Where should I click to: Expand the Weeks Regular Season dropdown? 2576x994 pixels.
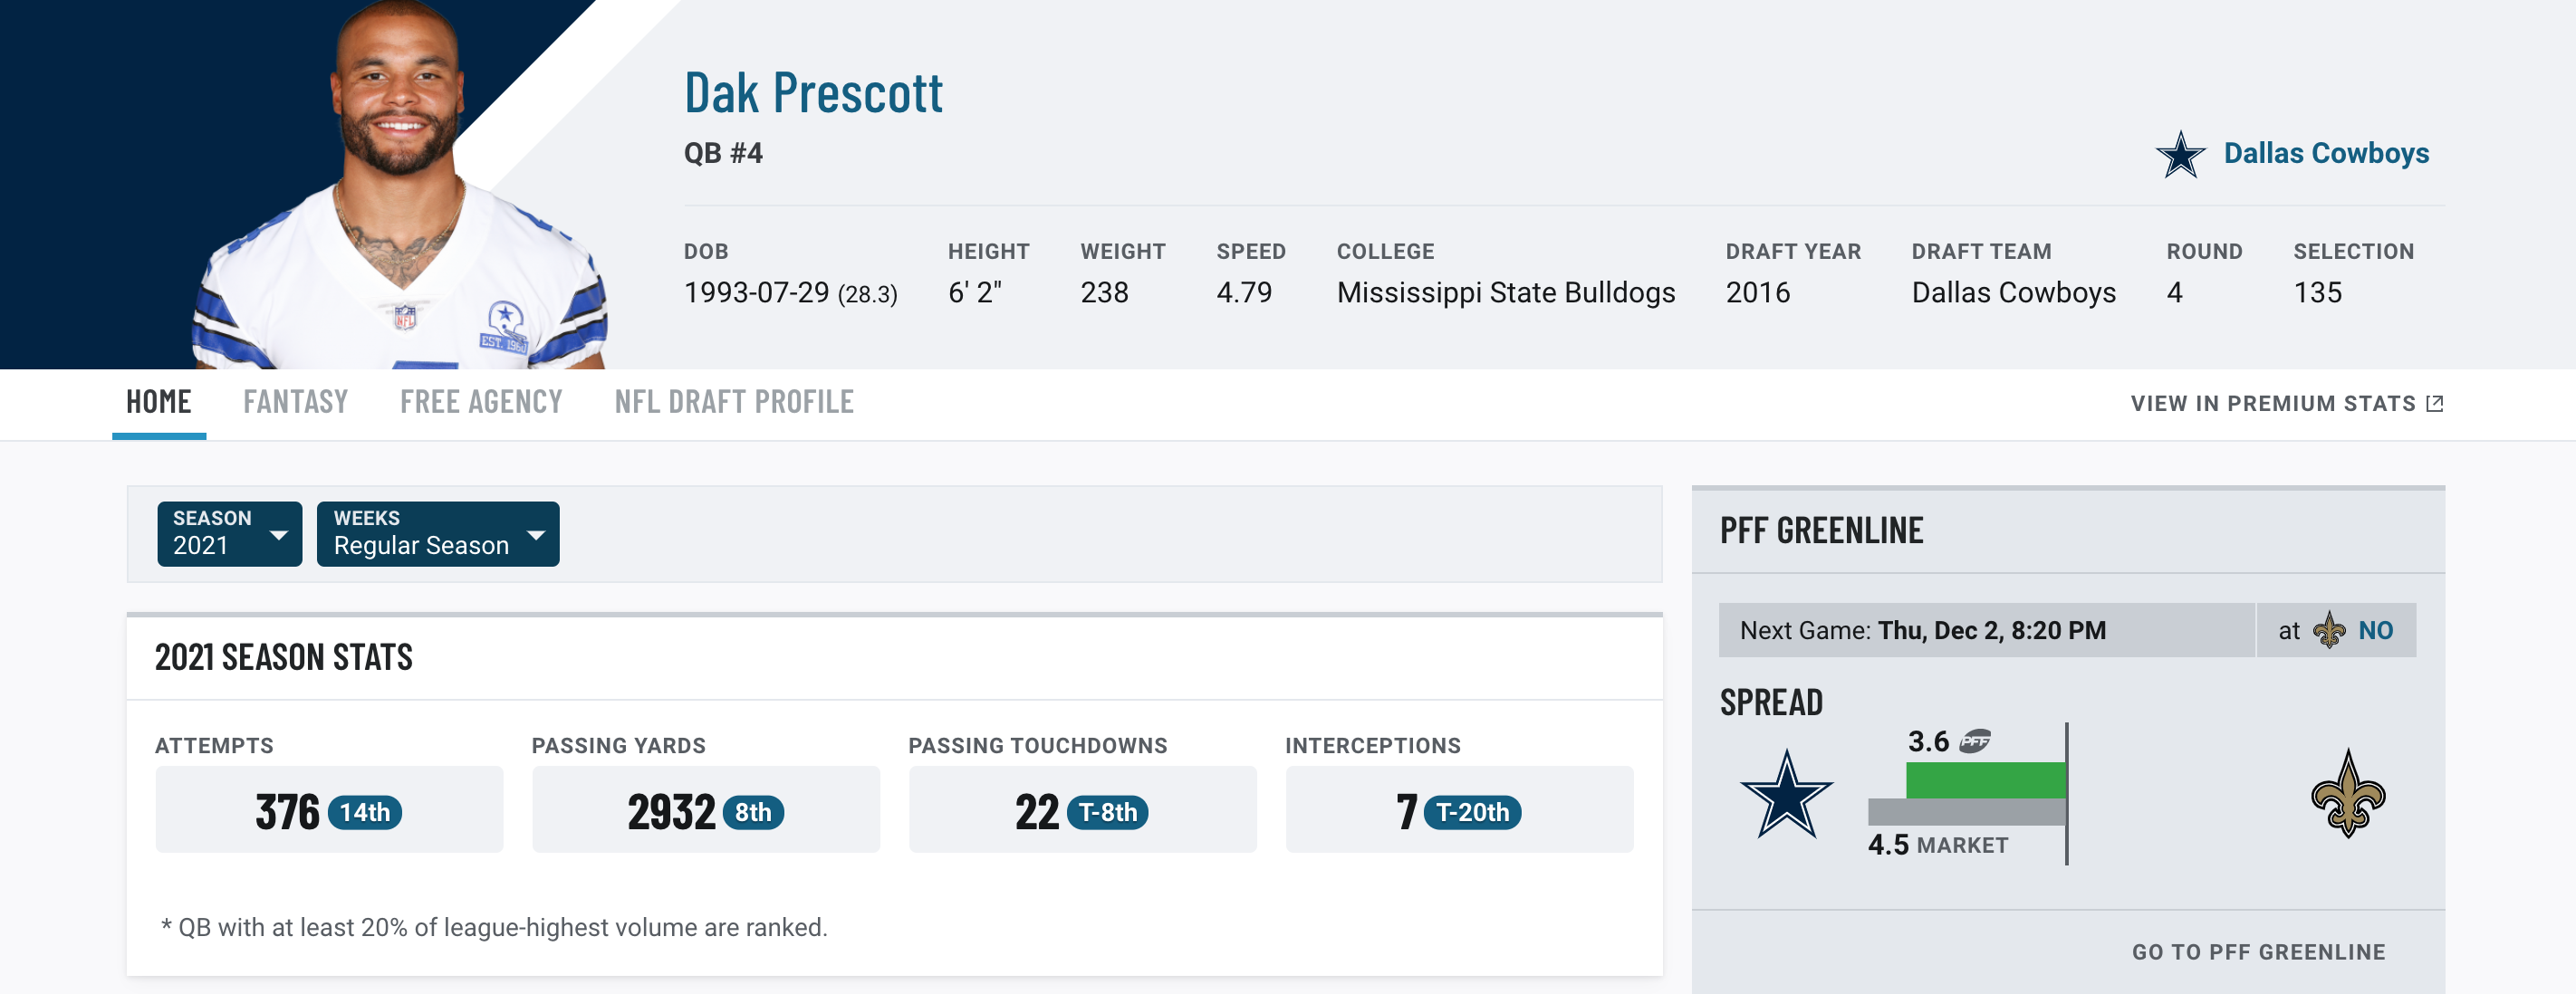438,533
